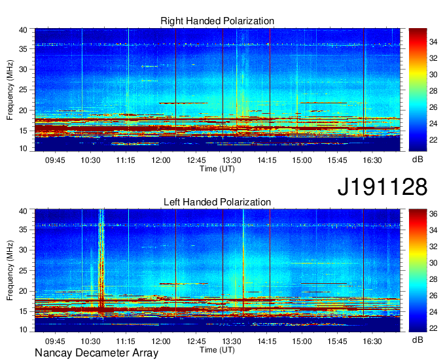Click the '26' dB value on Left Handed colorbar

click(x=433, y=296)
